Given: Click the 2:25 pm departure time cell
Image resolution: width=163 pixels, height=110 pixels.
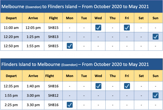Looking at the screenshot, I should (11, 104).
